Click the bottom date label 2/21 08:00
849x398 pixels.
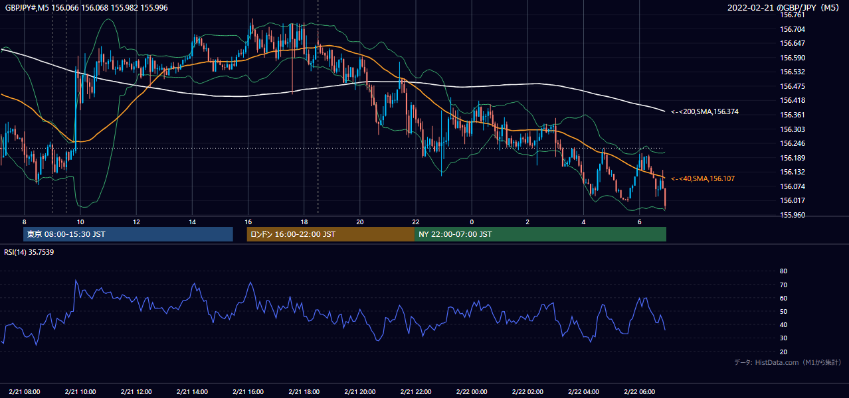click(24, 391)
